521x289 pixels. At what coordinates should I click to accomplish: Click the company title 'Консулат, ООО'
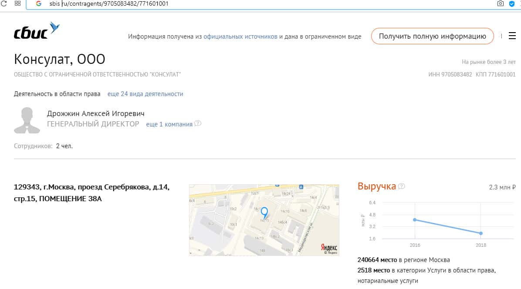[x=60, y=60]
